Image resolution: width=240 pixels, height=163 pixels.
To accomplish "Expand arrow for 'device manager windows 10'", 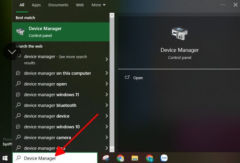I will click(x=107, y=127).
